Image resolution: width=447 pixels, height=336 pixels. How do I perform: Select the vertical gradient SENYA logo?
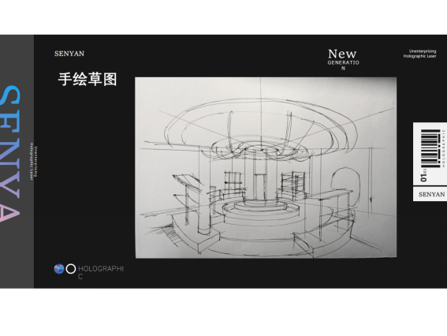click(10, 154)
